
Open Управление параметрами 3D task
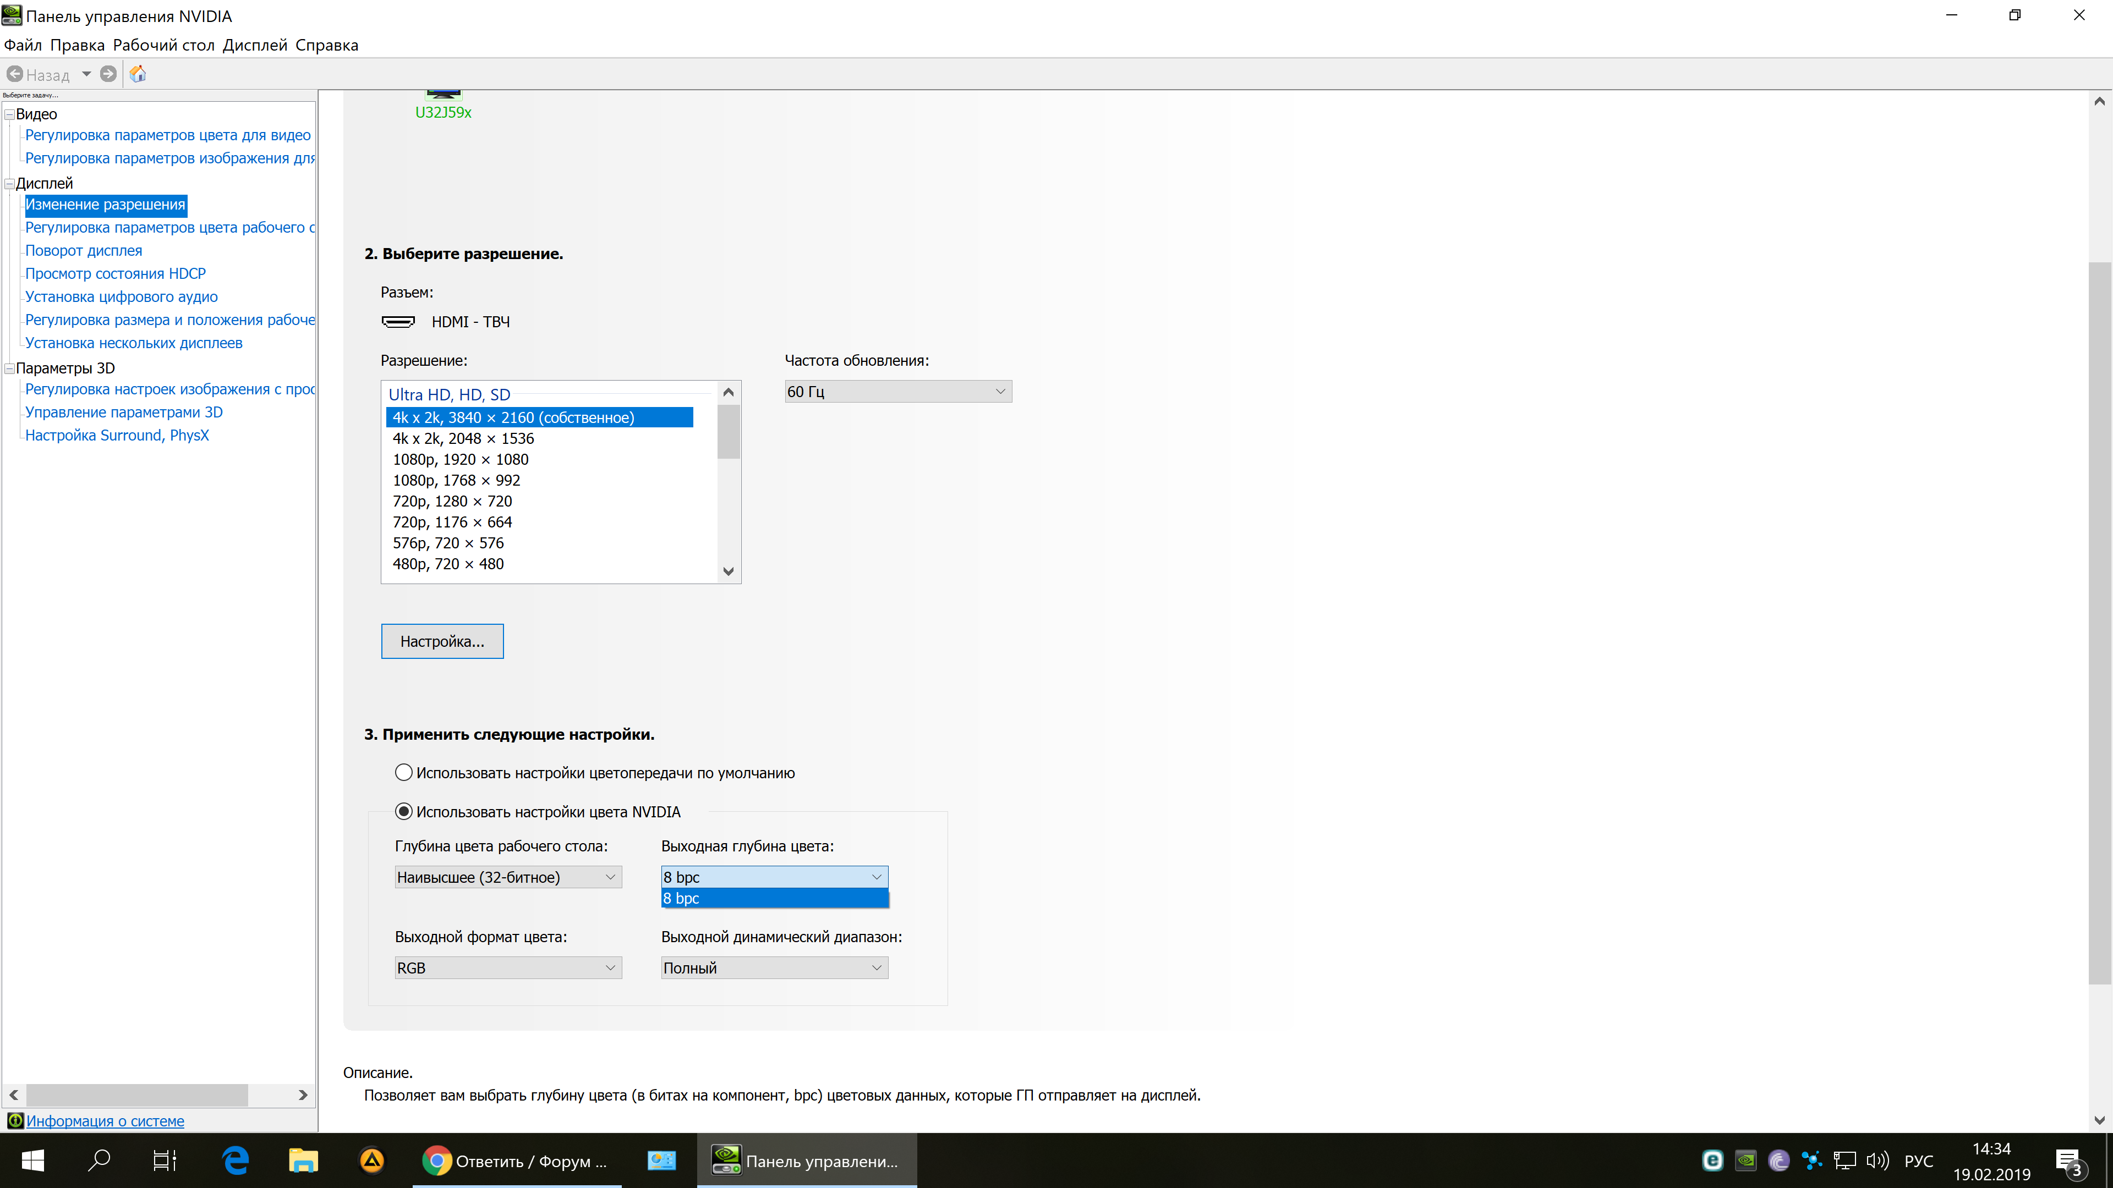click(x=124, y=413)
